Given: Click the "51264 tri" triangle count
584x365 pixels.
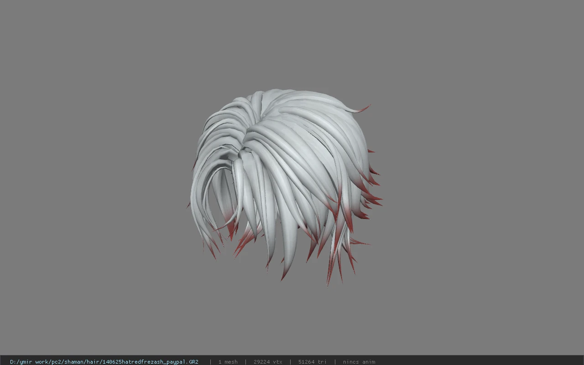Looking at the screenshot, I should pos(312,362).
